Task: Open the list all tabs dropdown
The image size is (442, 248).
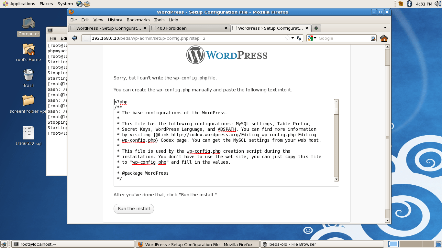Action: point(385,28)
